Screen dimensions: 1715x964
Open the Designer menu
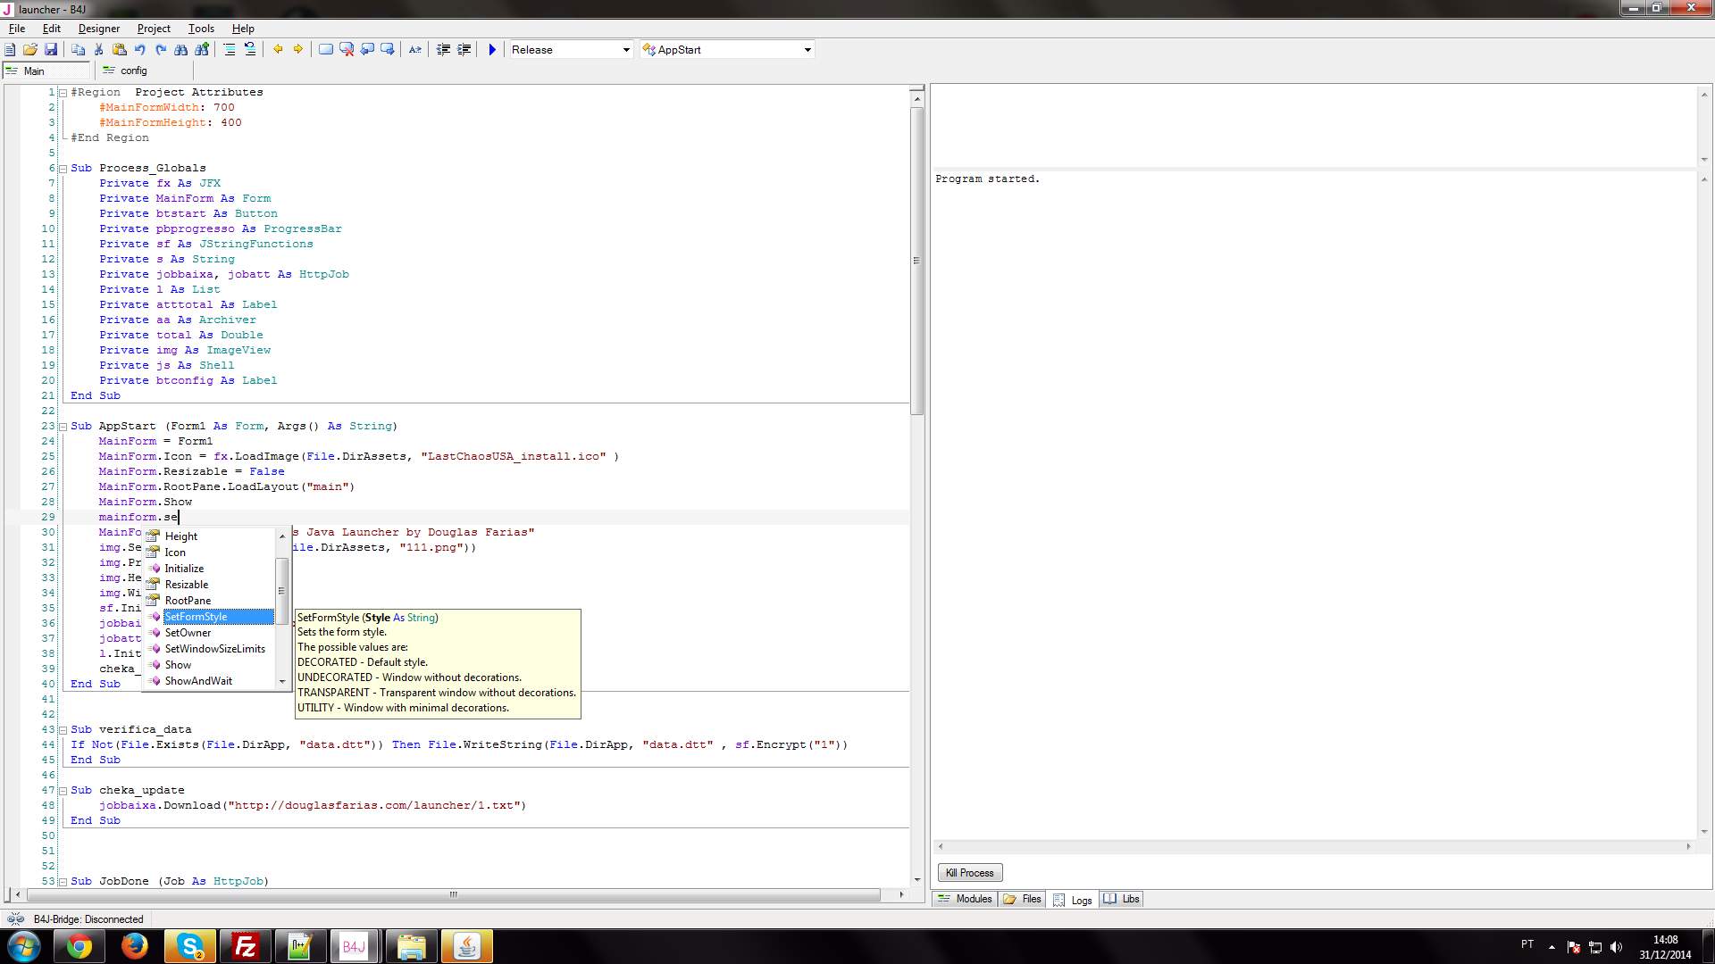coord(98,28)
